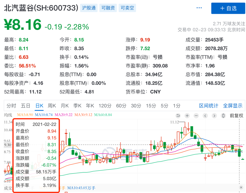Switch to the 月K chart tab
The height and width of the screenshot is (193, 246).
[x=64, y=106]
